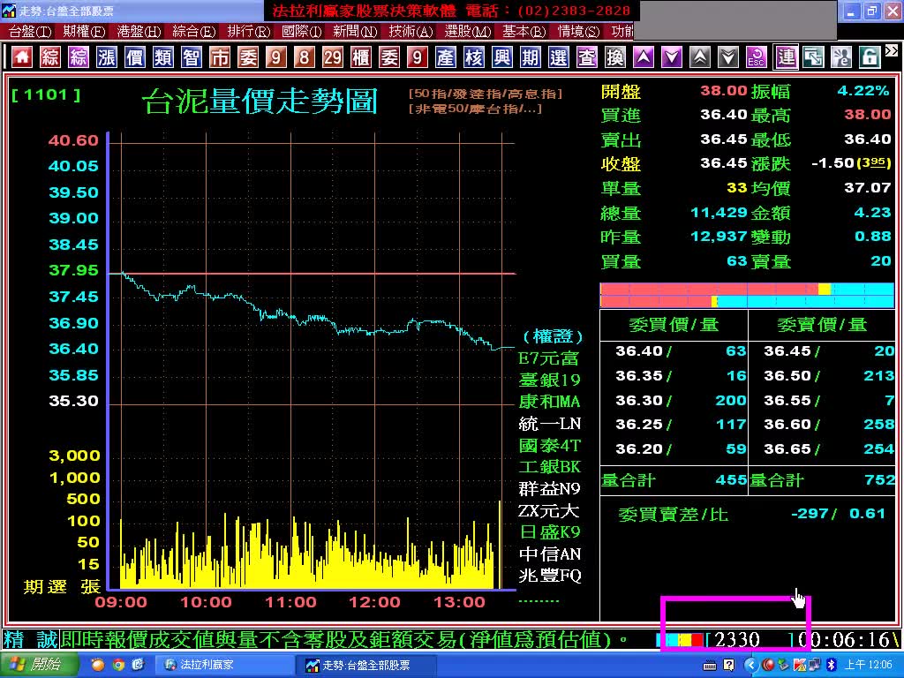Image resolution: width=904 pixels, height=678 pixels.
Task: Select the ZX元大 warrant
Action: tap(549, 511)
